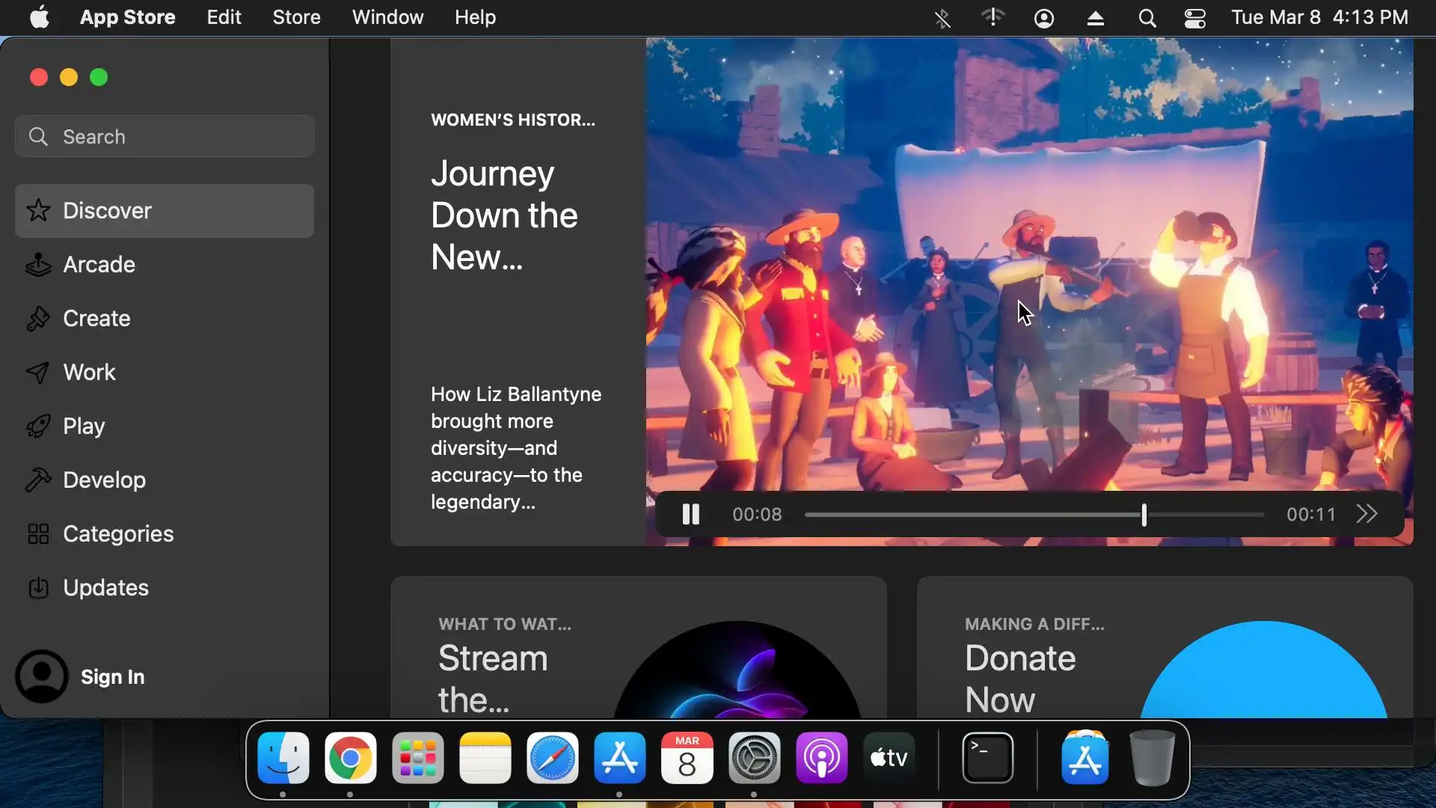
Task: Go to the Work sidebar section
Action: coord(89,372)
